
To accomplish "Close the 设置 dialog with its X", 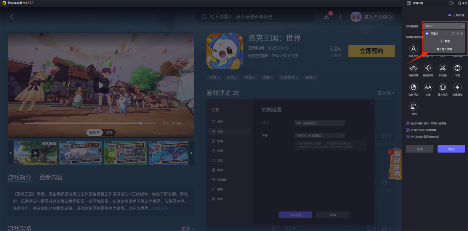I will (x=371, y=103).
